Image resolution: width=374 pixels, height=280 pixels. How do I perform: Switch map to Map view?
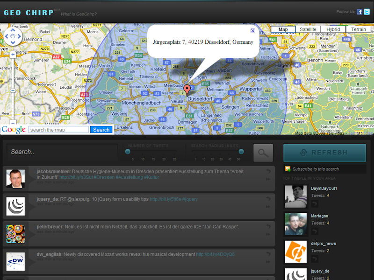(x=283, y=29)
